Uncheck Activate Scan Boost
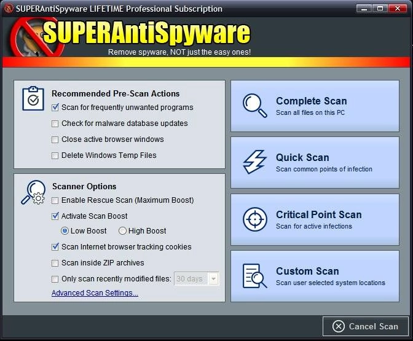Image resolution: width=413 pixels, height=341 pixels. 55,216
